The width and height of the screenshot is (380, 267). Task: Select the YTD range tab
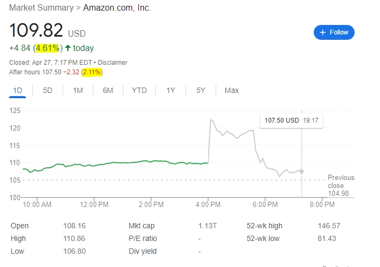pyautogui.click(x=139, y=90)
